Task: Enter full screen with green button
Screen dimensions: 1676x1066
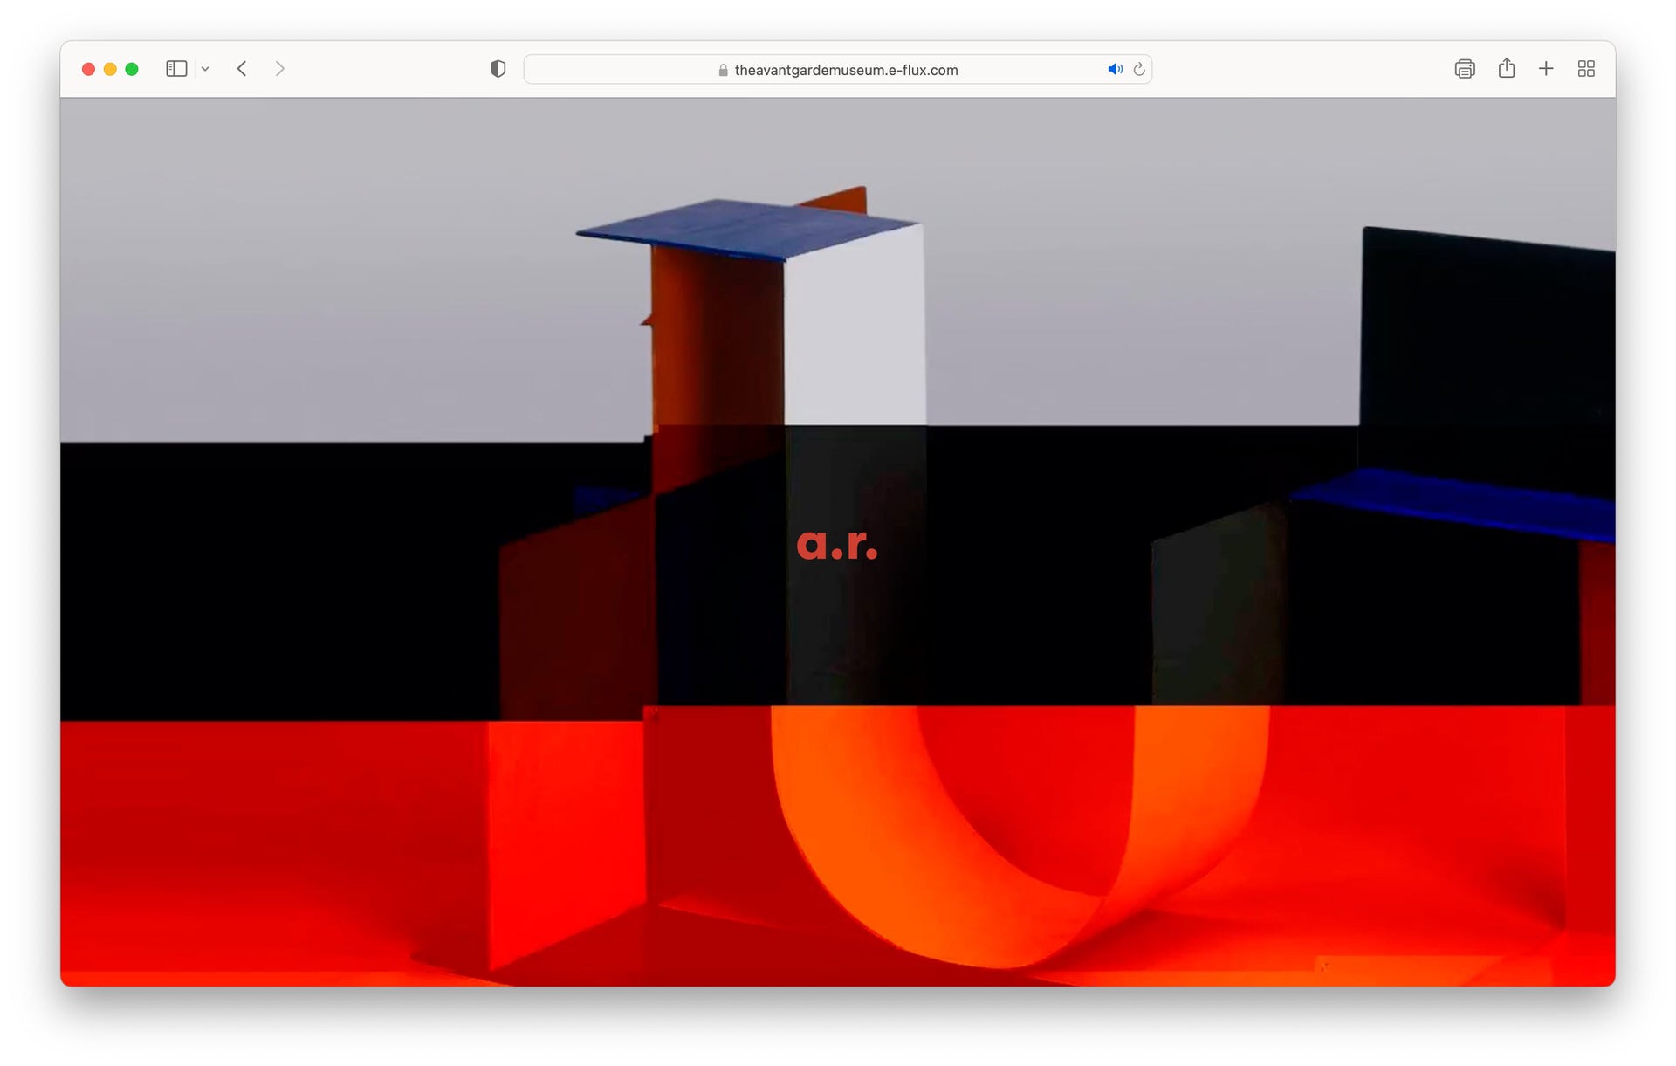Action: point(132,69)
